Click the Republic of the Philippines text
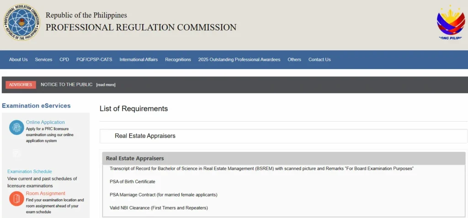Viewport: 468px width, 218px height. coord(86,15)
